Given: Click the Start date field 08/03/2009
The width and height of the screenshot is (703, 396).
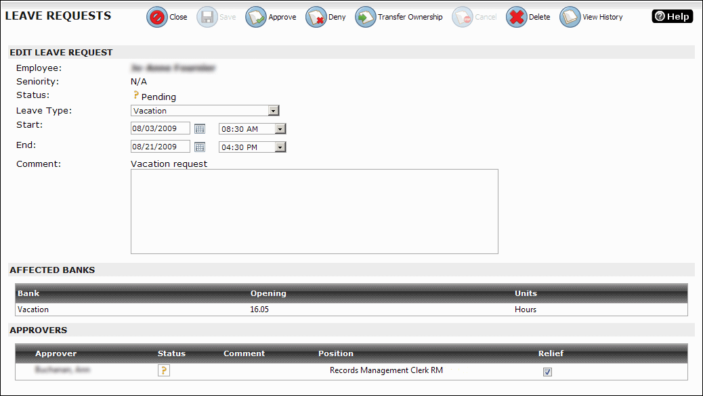Looking at the screenshot, I should coord(160,128).
